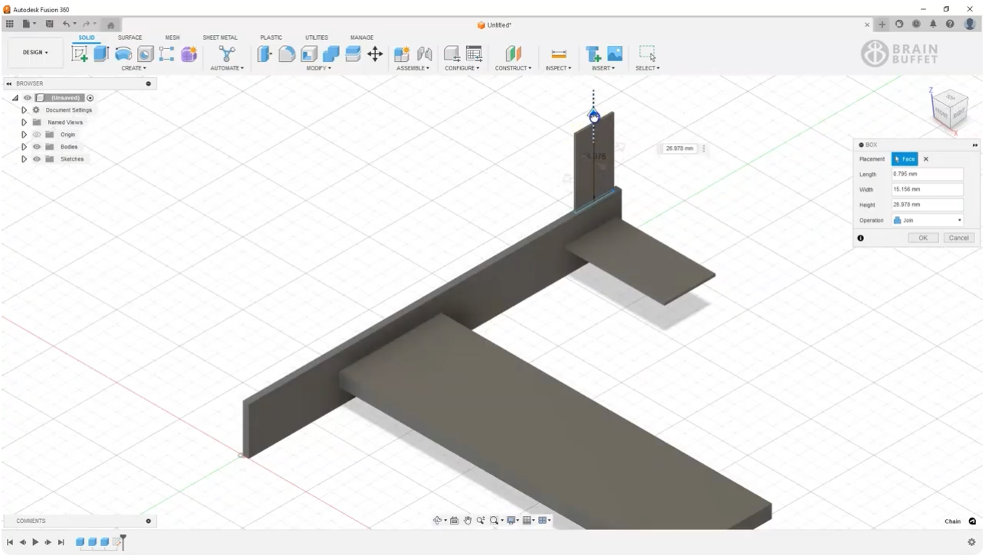The height and width of the screenshot is (555, 985).
Task: Select the Press Pull tool
Action: click(265, 54)
